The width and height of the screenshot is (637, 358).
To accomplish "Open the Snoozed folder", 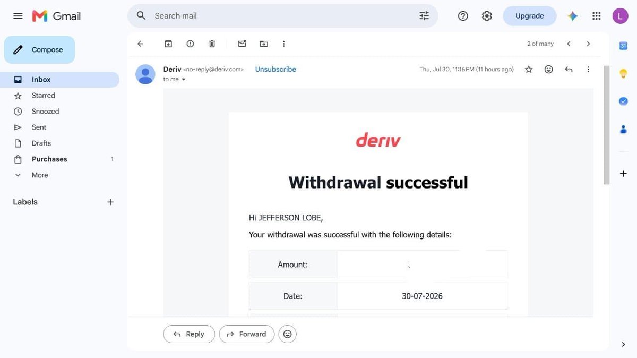I will [x=59, y=112].
